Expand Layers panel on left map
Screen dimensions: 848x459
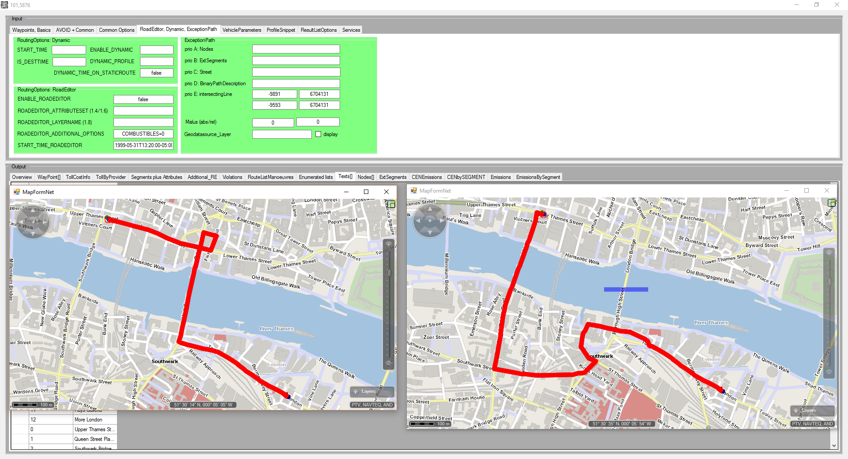point(368,391)
